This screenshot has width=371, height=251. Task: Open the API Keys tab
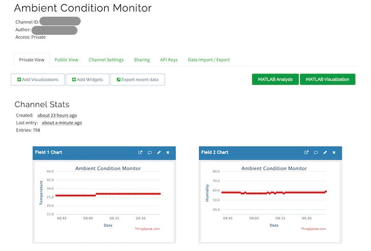(x=169, y=60)
